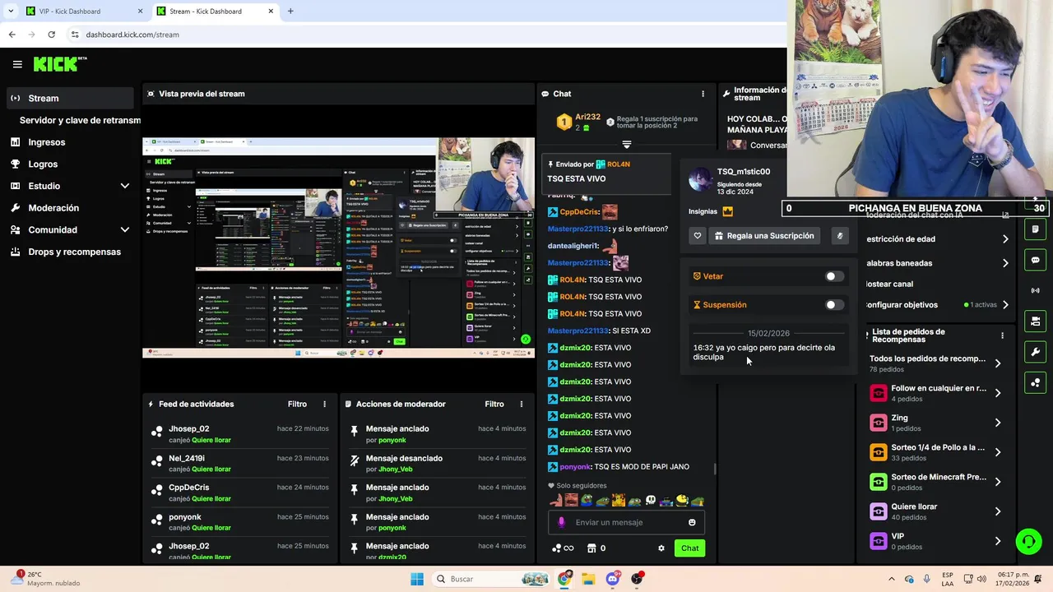Open the hamburger menu beside Kick logo
This screenshot has width=1053, height=592.
tap(17, 64)
